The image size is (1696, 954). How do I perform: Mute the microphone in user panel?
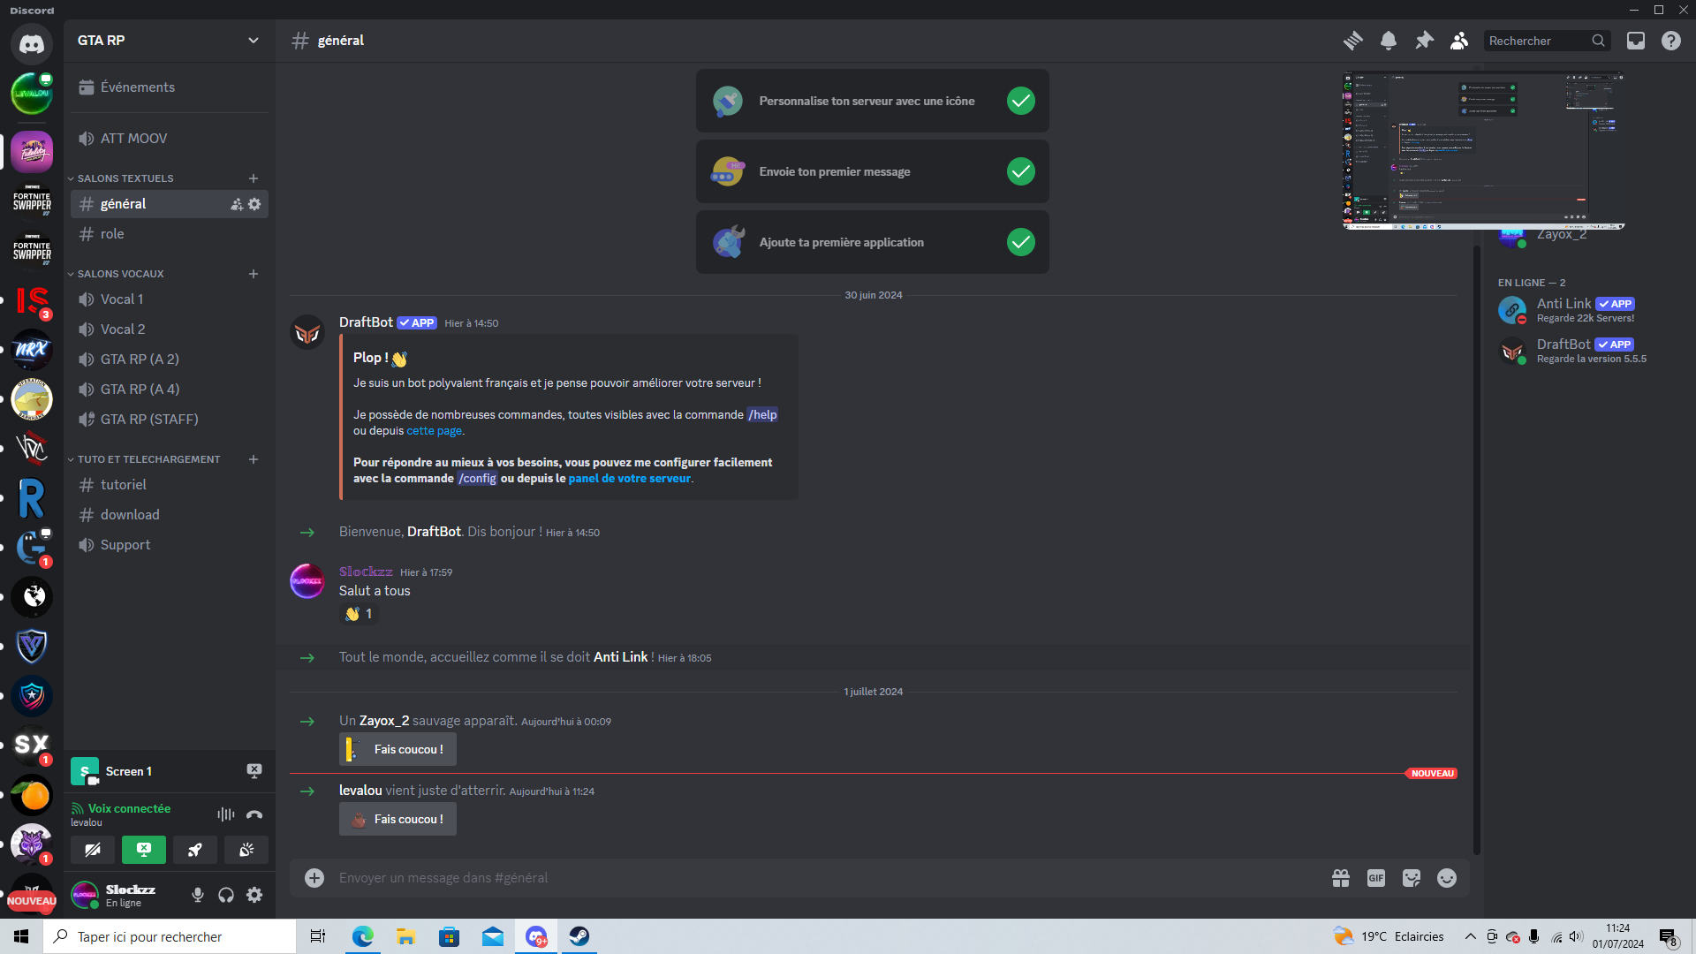tap(198, 895)
